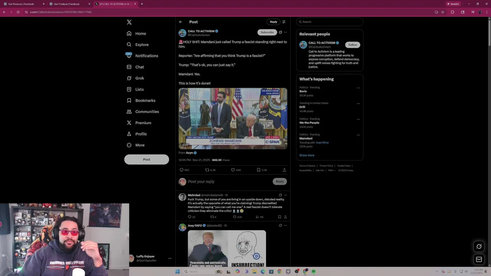This screenshot has width=491, height=276.
Task: Open the Explore page
Action: (137, 44)
